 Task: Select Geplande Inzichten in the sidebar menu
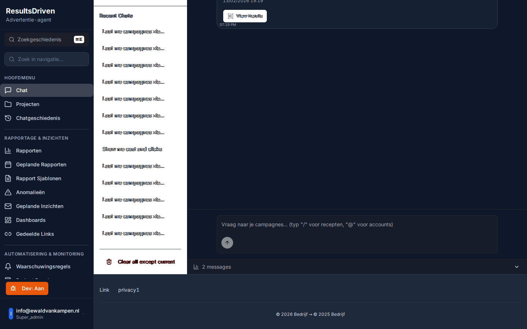coord(8,206)
